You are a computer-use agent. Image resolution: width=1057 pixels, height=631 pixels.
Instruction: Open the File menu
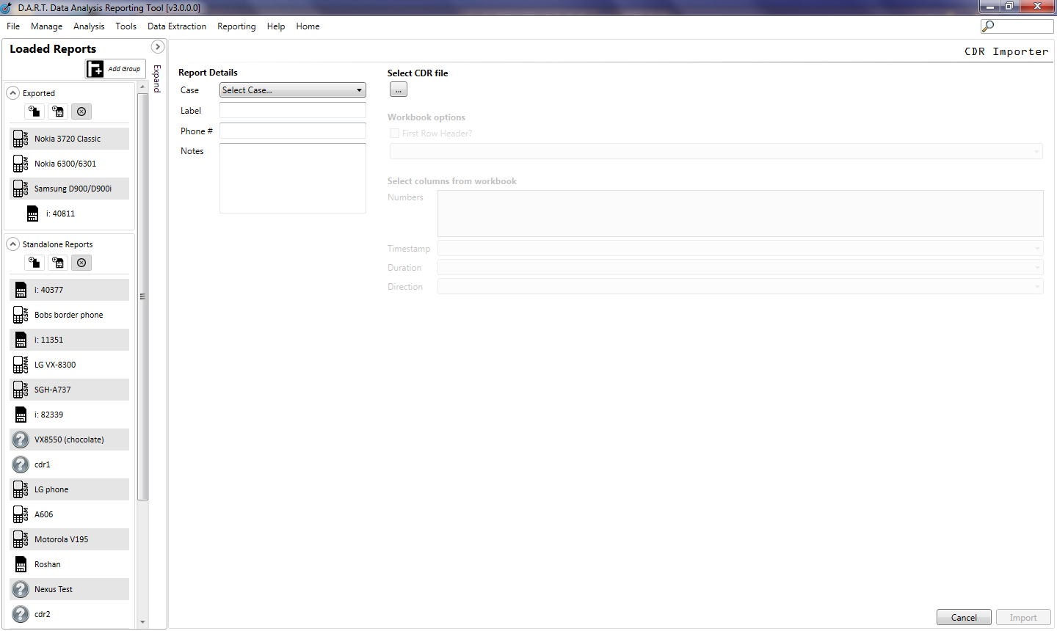pos(13,26)
